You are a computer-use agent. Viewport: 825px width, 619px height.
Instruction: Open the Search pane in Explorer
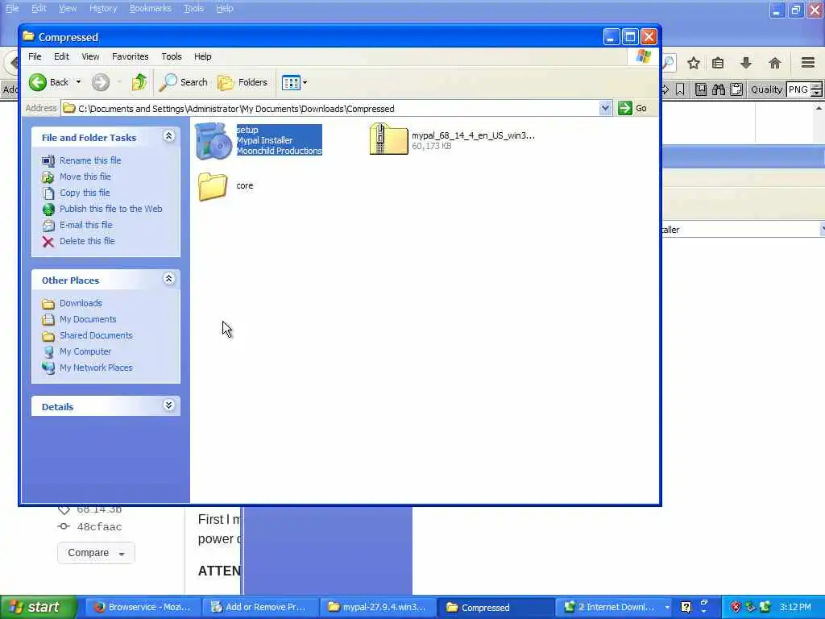[x=184, y=82]
